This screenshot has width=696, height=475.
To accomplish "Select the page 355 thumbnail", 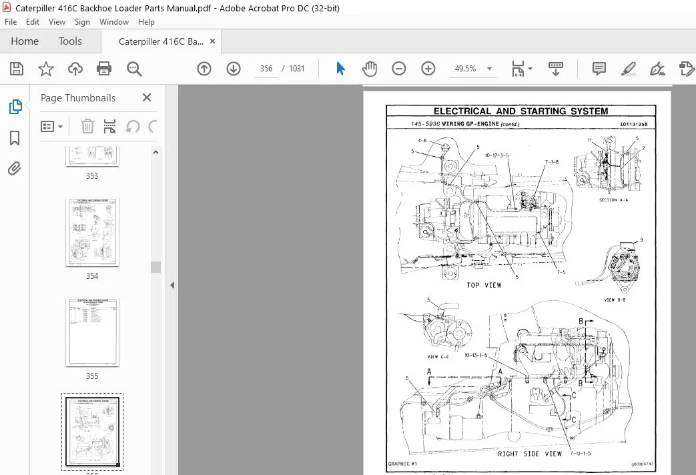I will (x=92, y=332).
